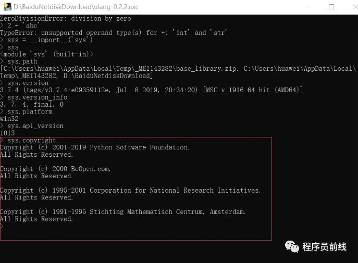Click the 'sys.copyright' command line
The height and width of the screenshot is (263, 358).
pos(28,140)
